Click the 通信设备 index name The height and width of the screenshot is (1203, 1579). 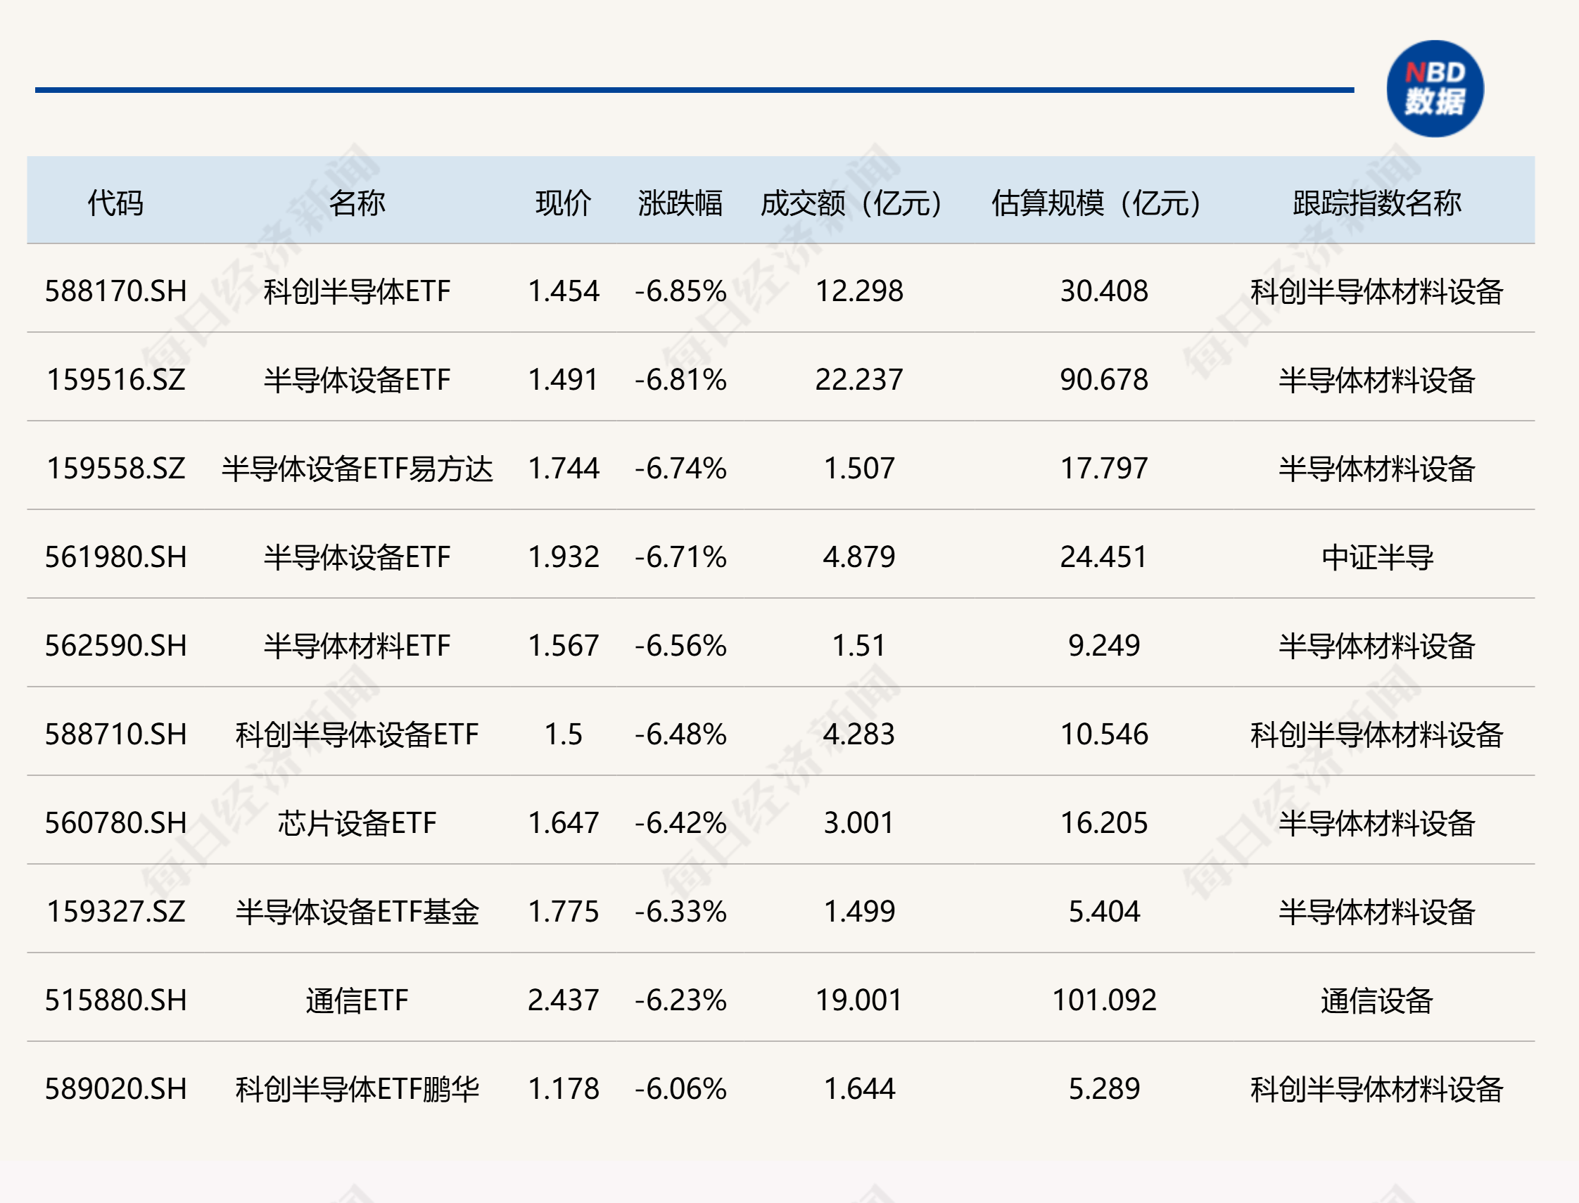pyautogui.click(x=1376, y=1000)
